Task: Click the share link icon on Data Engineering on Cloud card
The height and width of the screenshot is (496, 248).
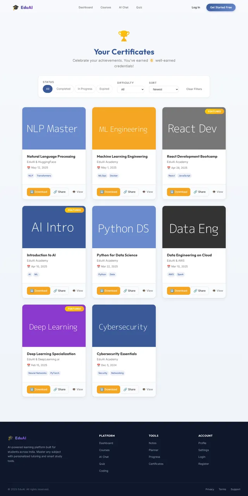Action: [196, 291]
